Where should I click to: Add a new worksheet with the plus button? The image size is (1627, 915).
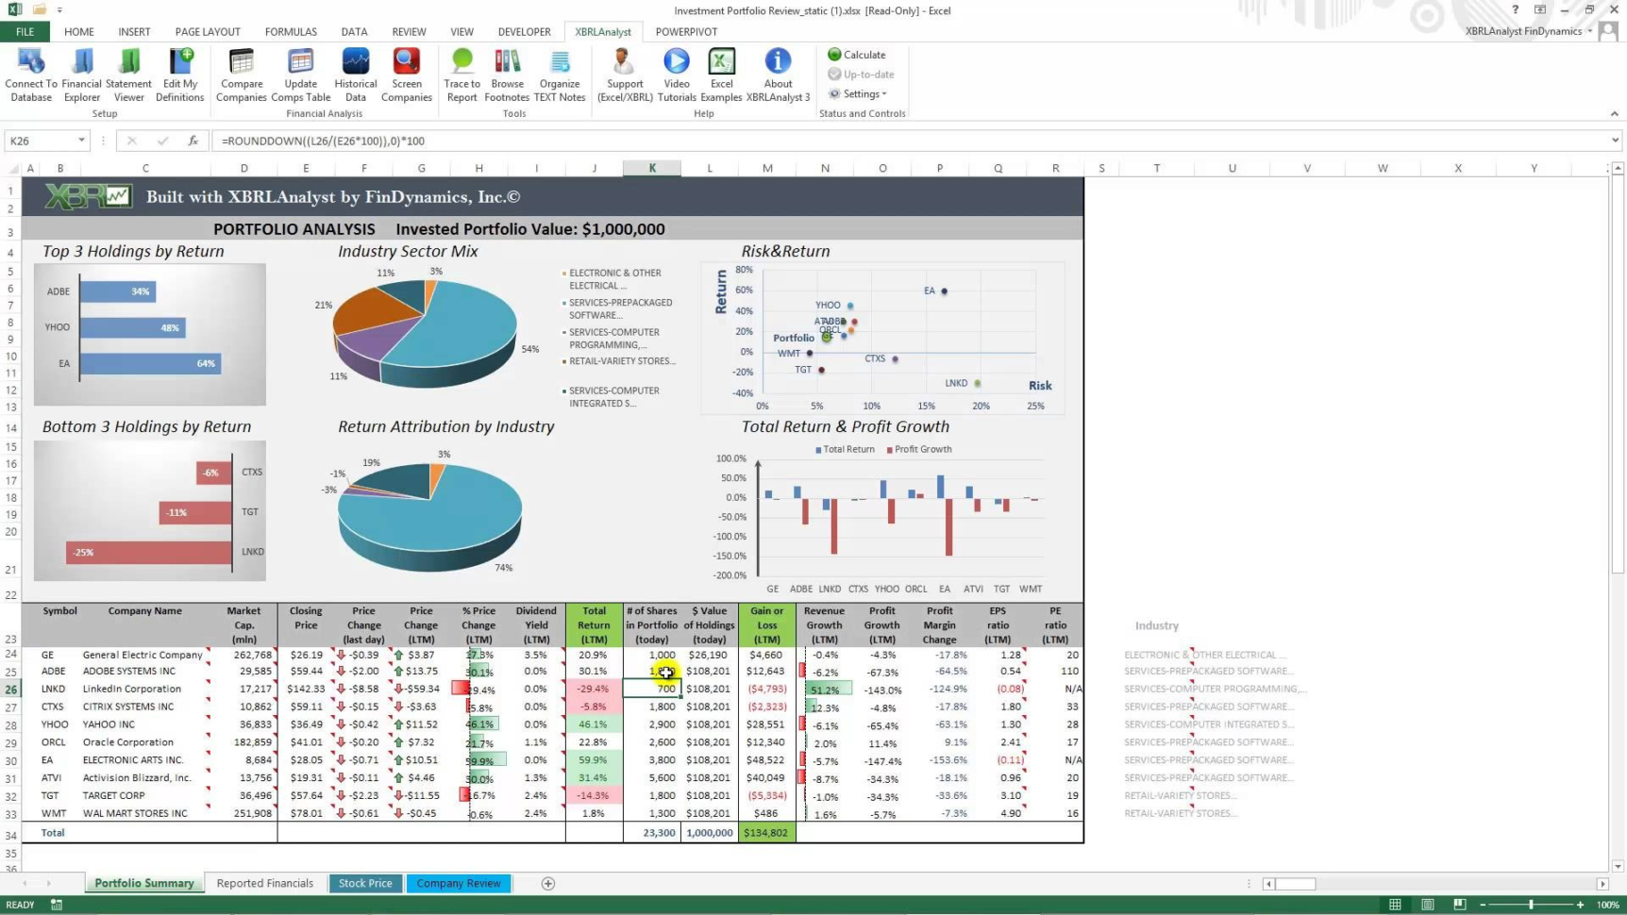547,883
